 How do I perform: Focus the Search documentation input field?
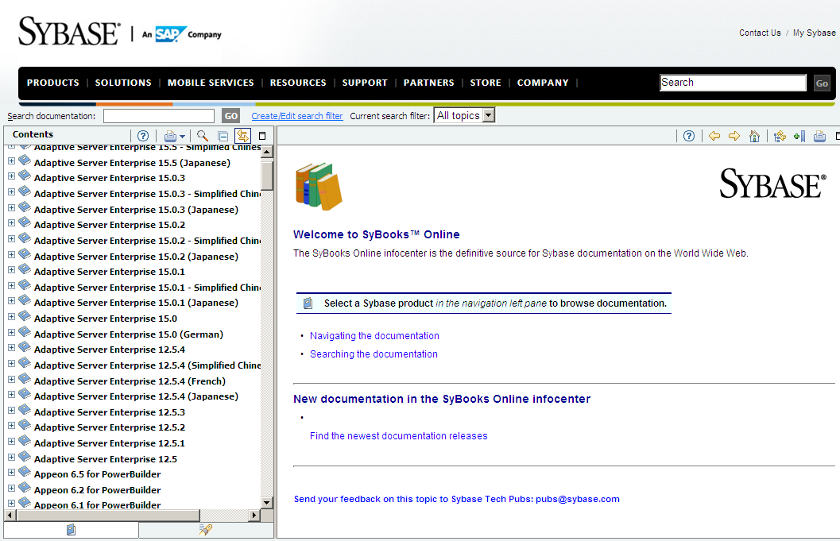coord(159,116)
